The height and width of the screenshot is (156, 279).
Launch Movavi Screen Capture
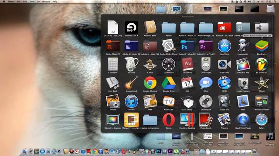(113, 120)
